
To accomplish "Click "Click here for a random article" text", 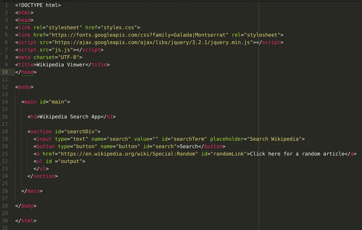I will coord(297,154).
